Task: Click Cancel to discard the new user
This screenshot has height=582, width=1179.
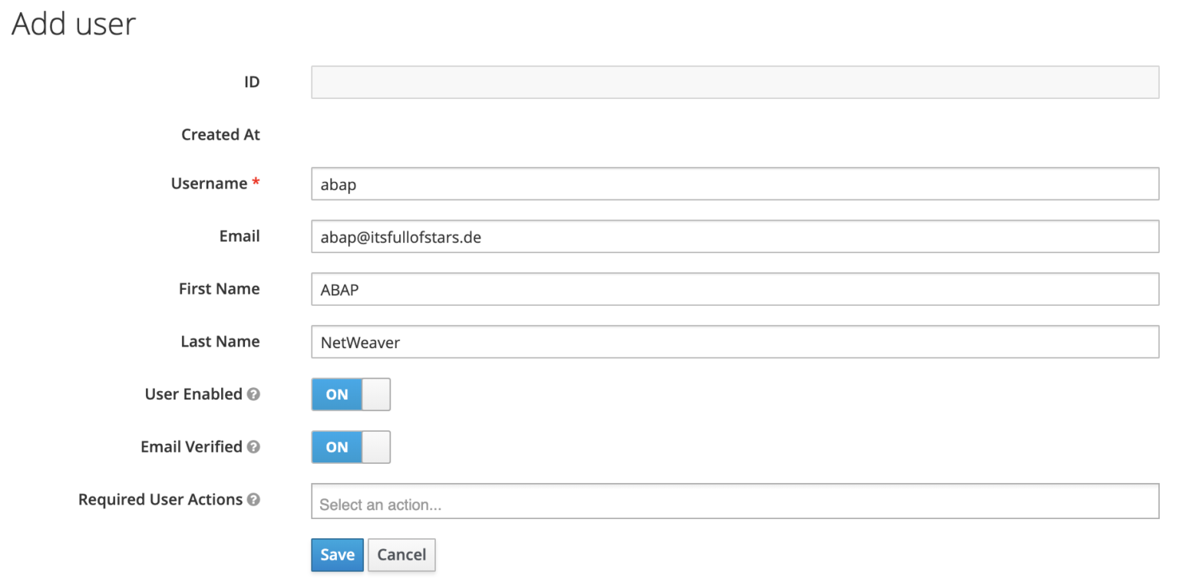Action: pos(401,555)
